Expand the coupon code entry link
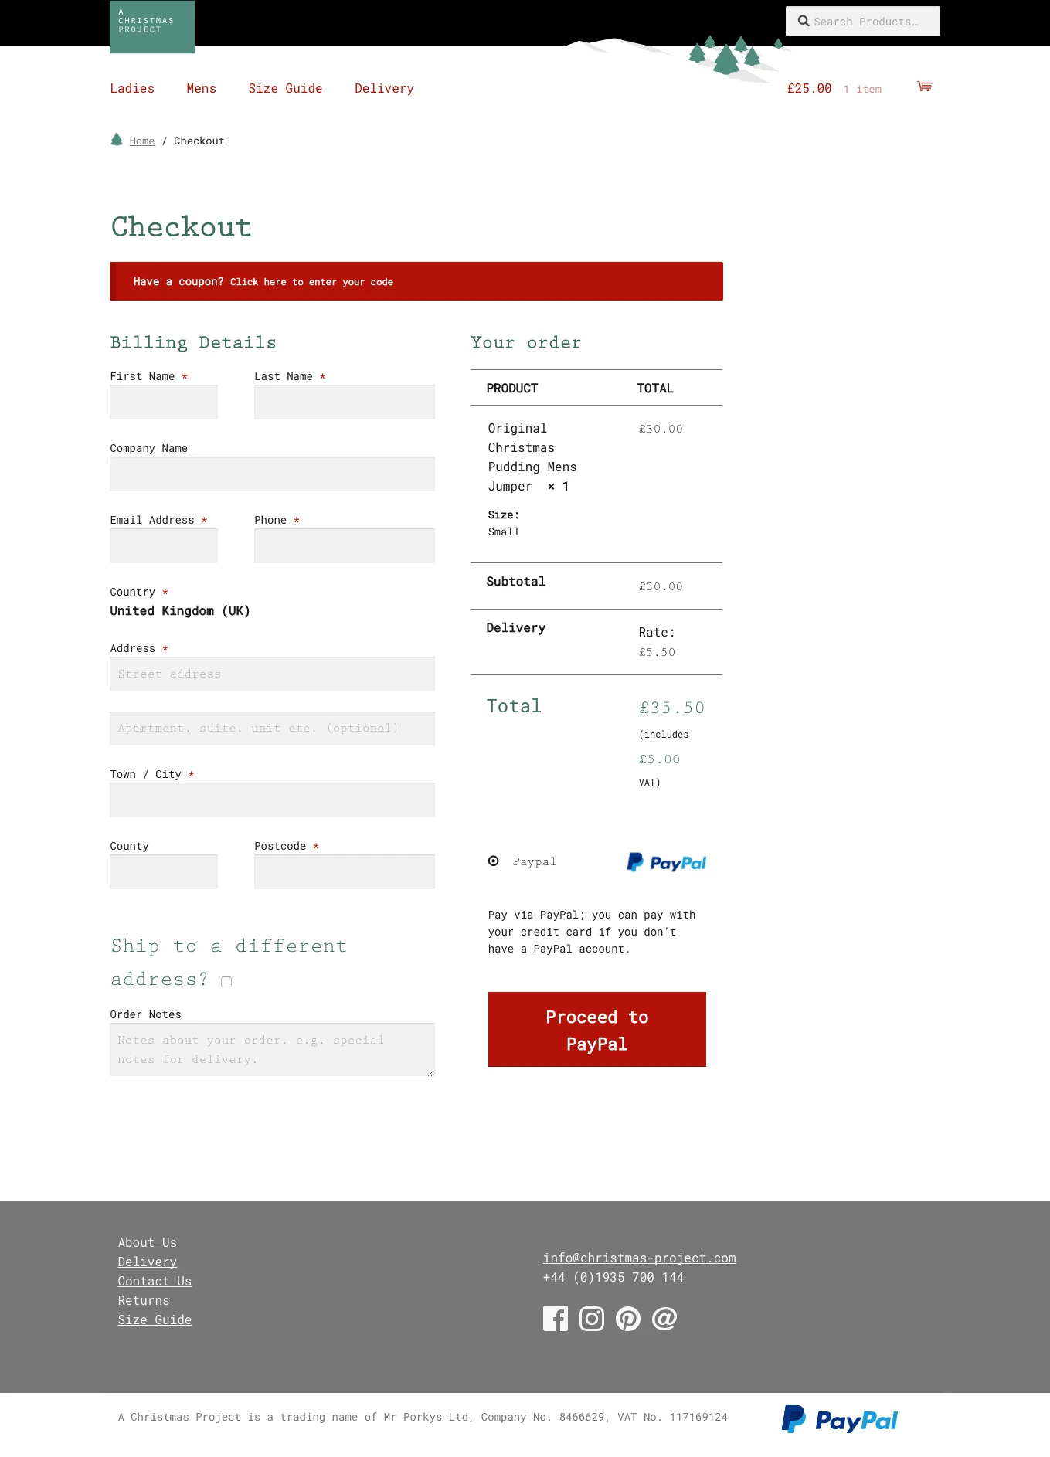 (x=311, y=282)
